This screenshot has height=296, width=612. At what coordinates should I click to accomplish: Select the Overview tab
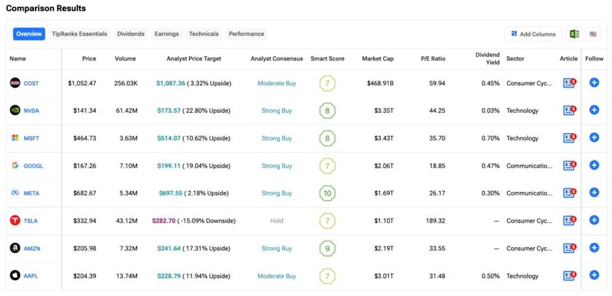29,34
